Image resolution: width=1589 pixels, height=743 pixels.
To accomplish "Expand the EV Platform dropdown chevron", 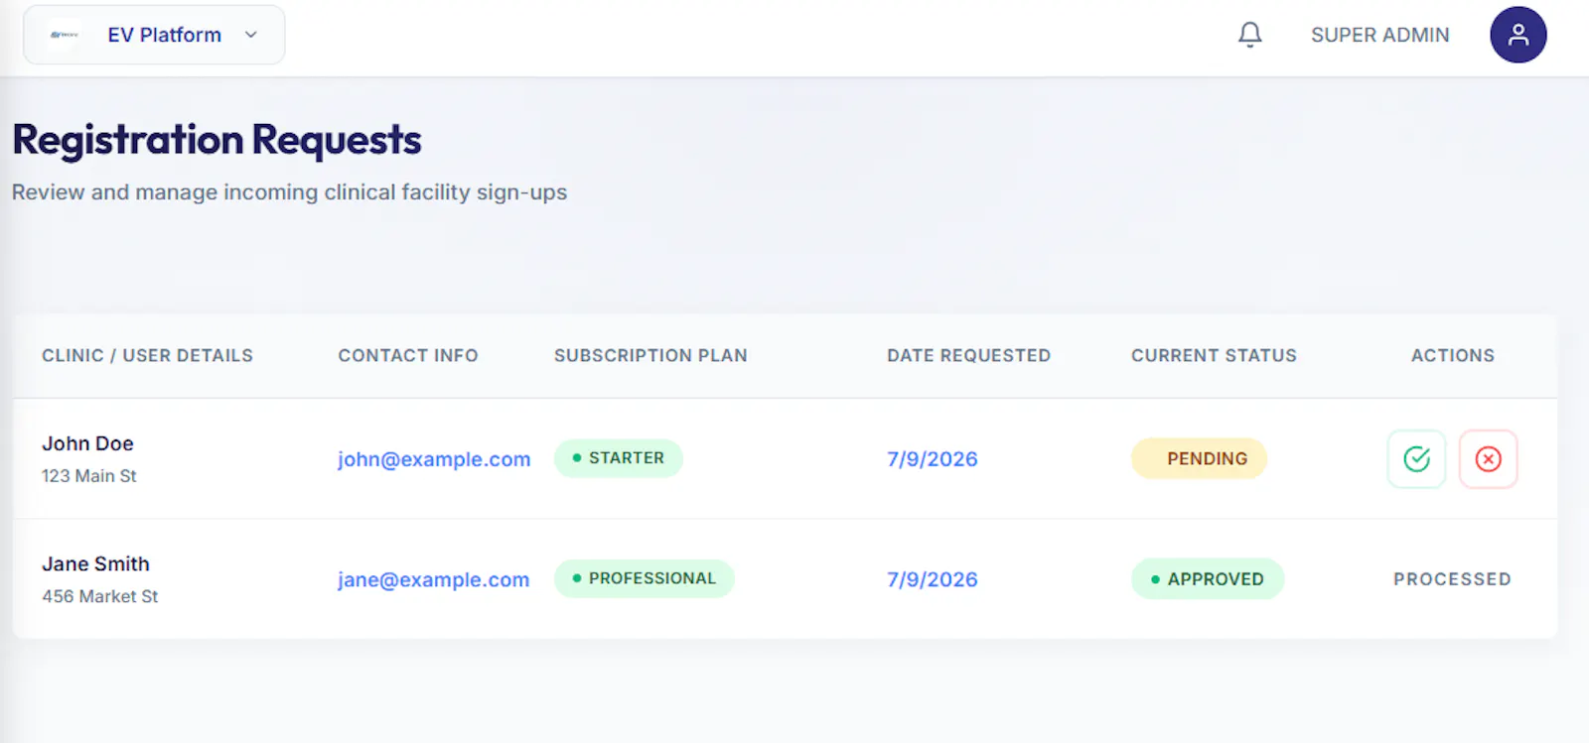I will [251, 35].
